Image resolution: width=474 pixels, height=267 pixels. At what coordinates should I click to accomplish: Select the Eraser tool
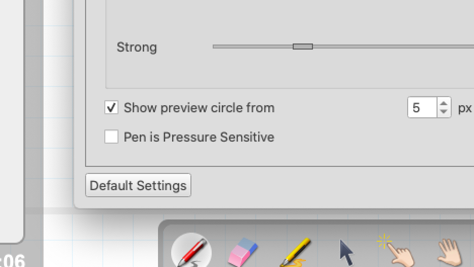point(243,252)
